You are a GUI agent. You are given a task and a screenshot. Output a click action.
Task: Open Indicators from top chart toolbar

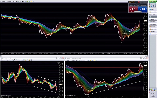(x=28, y=2)
